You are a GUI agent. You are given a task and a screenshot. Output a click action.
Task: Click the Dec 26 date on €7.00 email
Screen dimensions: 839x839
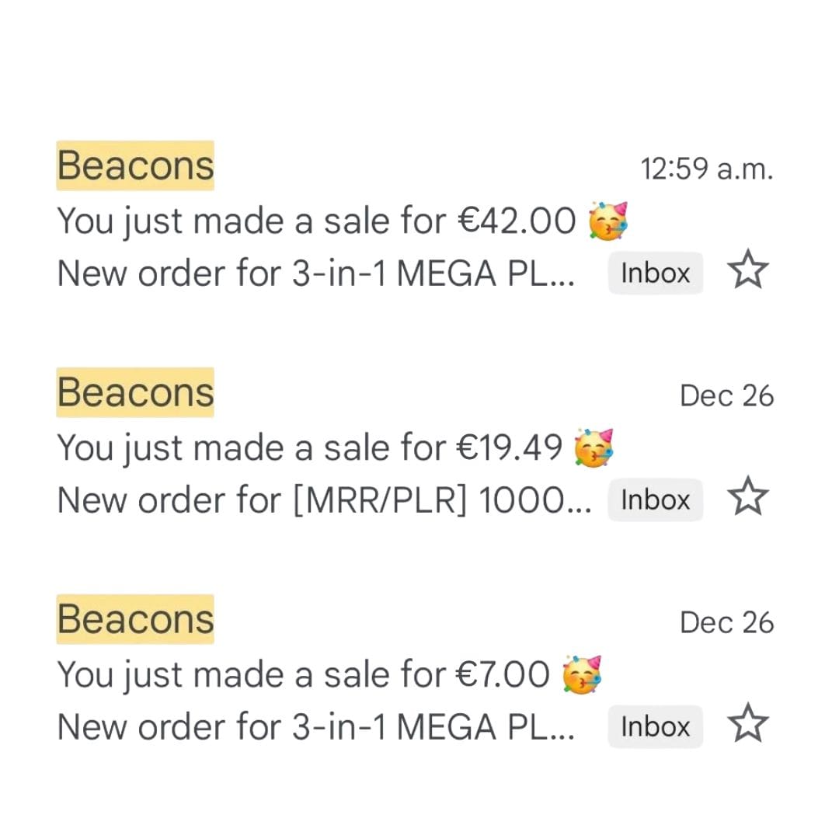pos(726,623)
